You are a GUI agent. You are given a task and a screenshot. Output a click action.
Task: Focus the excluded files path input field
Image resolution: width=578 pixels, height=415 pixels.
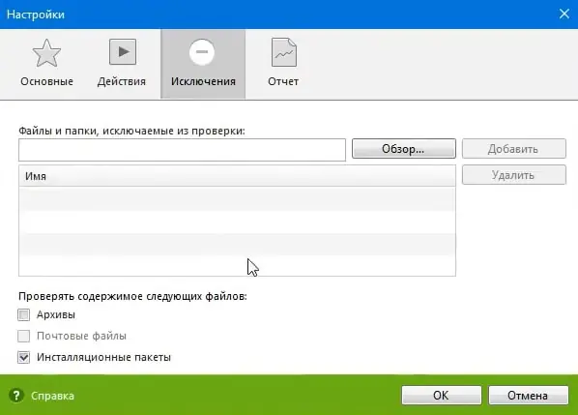pyautogui.click(x=182, y=150)
